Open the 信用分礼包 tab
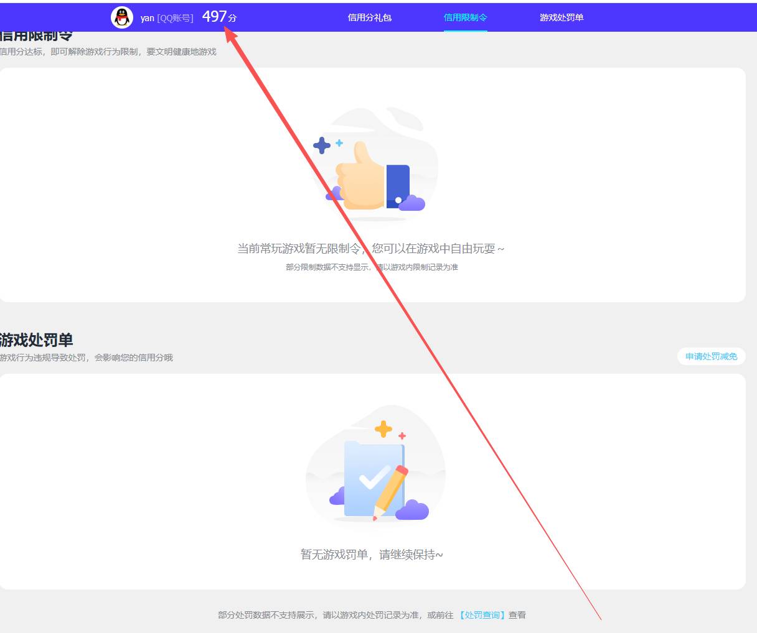 369,17
